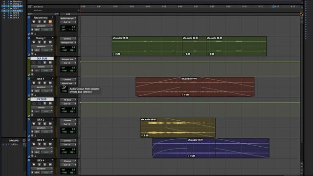
Task: Toggle input monitoring on SFX 2
Action: 39,124
